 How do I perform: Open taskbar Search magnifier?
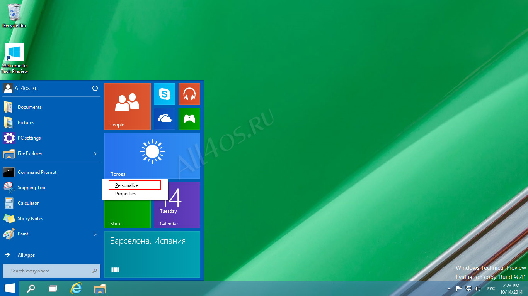click(31, 288)
